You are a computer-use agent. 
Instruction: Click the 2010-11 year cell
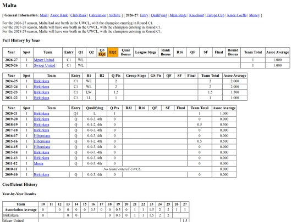click(x=12, y=169)
